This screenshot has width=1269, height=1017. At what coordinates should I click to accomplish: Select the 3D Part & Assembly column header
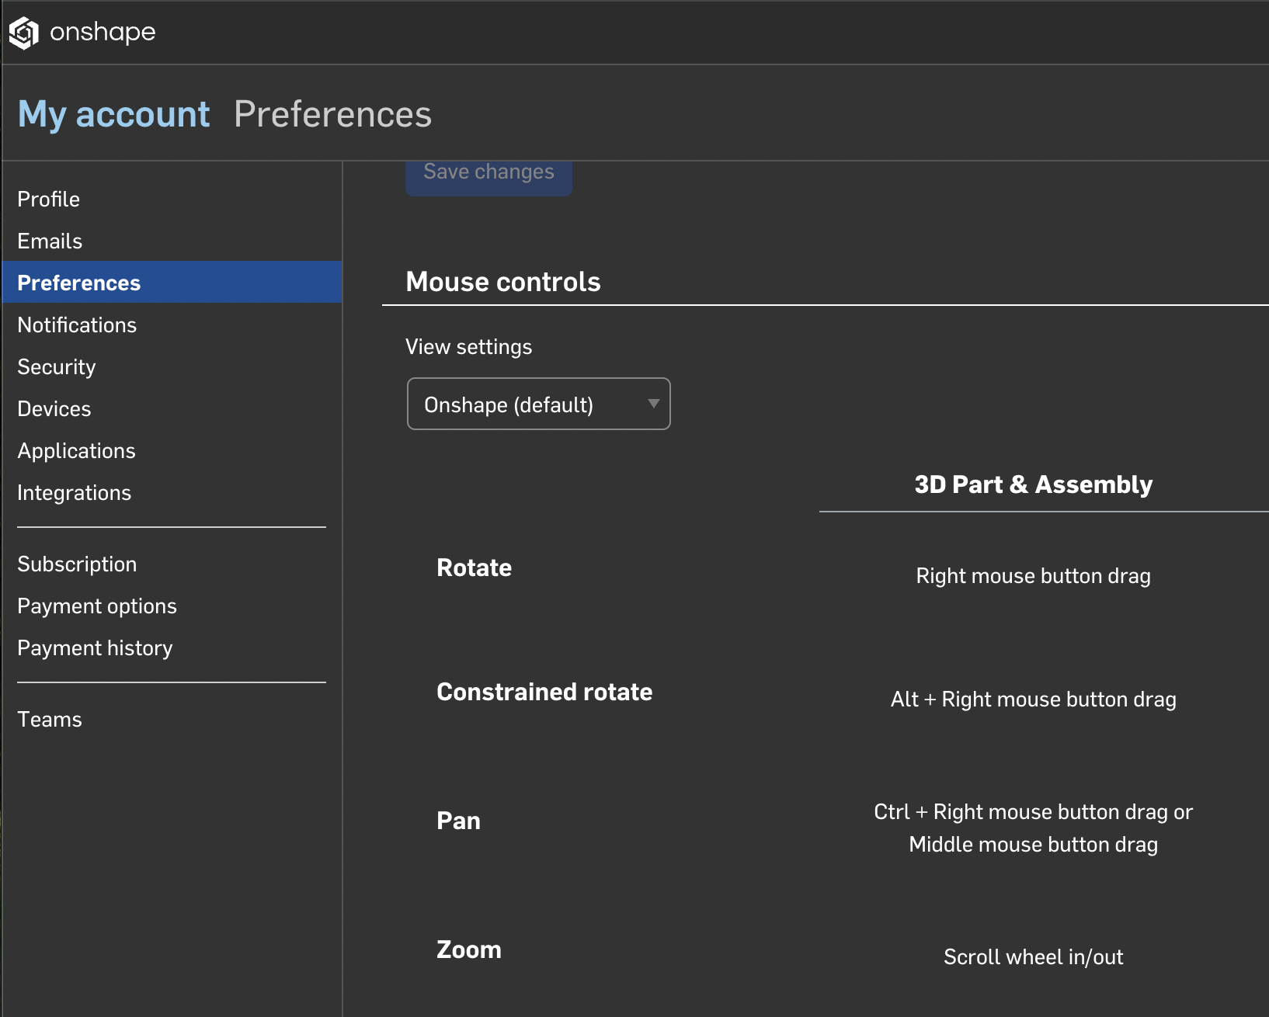[1033, 485]
